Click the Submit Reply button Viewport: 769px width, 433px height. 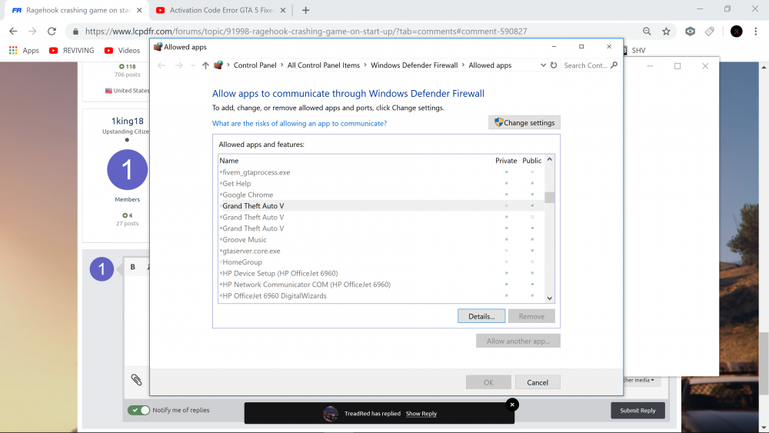(638, 411)
